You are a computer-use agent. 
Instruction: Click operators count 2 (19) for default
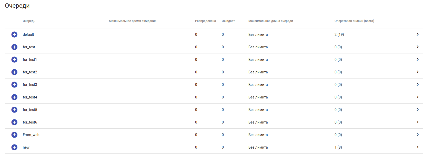pyautogui.click(x=339, y=35)
